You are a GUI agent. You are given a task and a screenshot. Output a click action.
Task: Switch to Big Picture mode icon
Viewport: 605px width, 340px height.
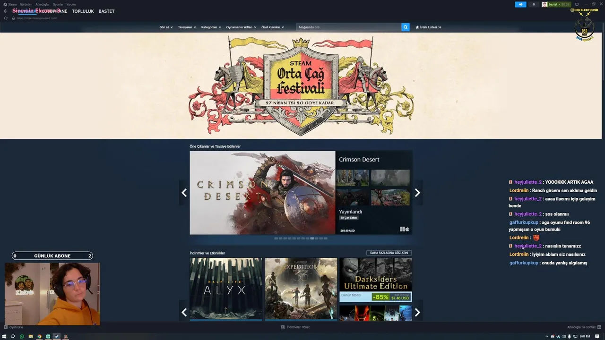(x=577, y=4)
